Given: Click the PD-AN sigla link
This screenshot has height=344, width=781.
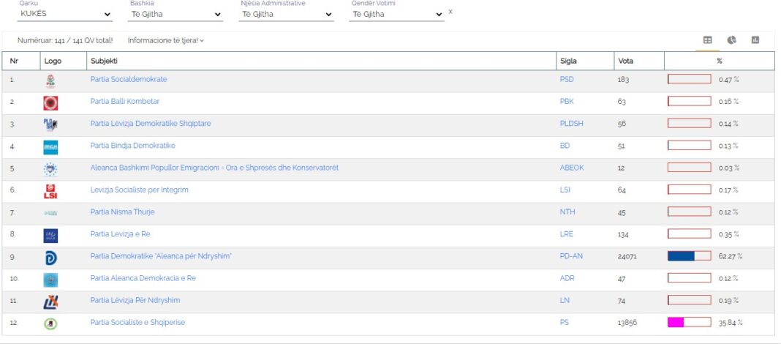Looking at the screenshot, I should [570, 257].
